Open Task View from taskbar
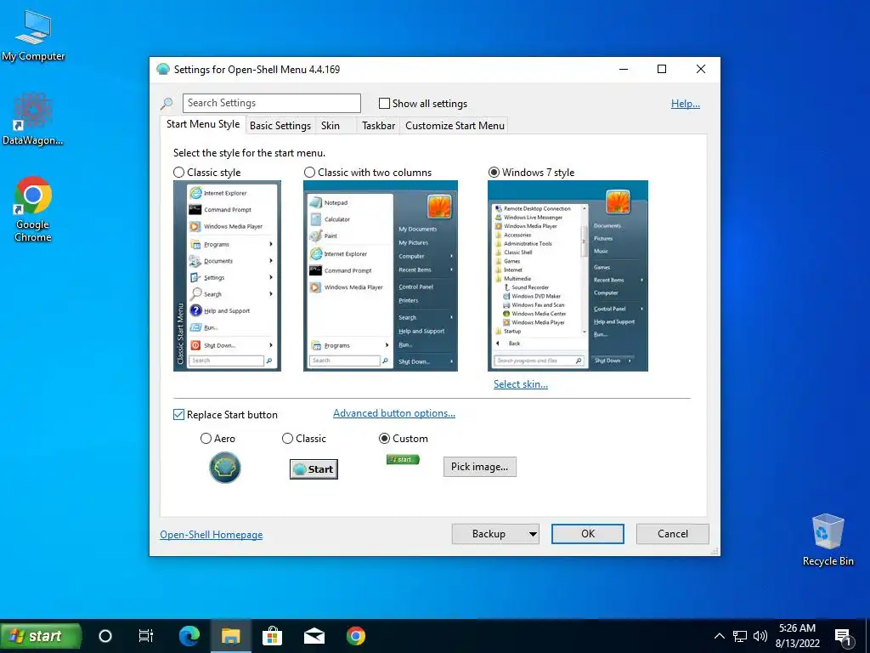The image size is (870, 653). pos(146,636)
